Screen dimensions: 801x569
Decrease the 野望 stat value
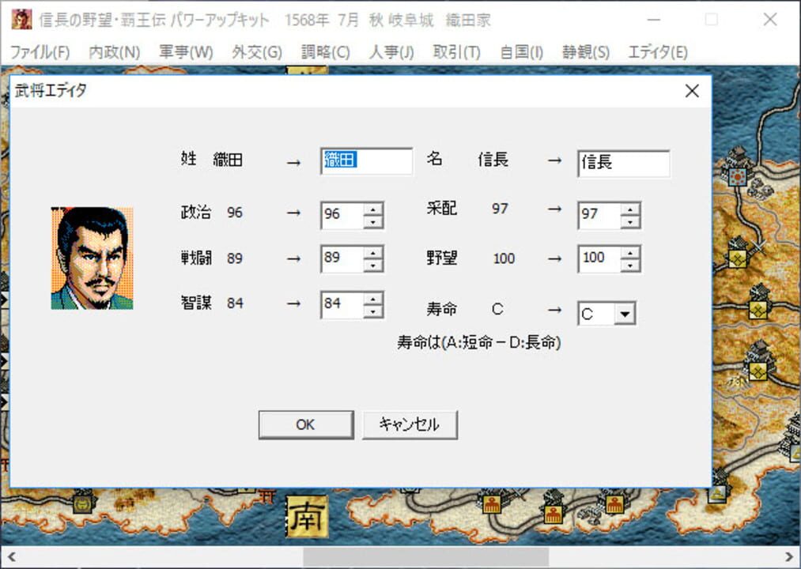629,265
